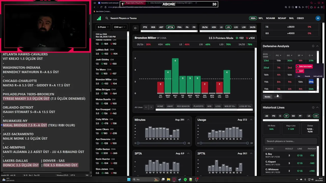Viewport: 326px width, 183px height.
Task: Open Opera browser from the taskbar
Action: [x=174, y=179]
